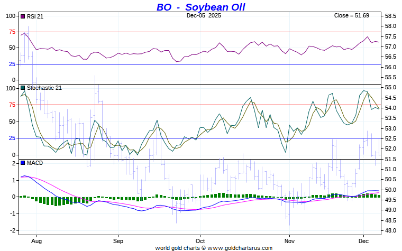Click the BO - Soybean Oil chart title
The image size is (402, 251).
click(200, 7)
